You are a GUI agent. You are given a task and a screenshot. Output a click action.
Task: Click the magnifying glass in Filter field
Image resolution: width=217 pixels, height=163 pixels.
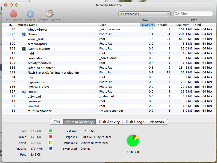177,14
